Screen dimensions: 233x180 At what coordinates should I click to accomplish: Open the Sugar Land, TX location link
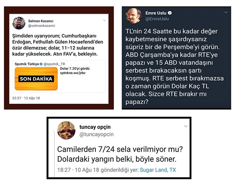tap(158, 170)
